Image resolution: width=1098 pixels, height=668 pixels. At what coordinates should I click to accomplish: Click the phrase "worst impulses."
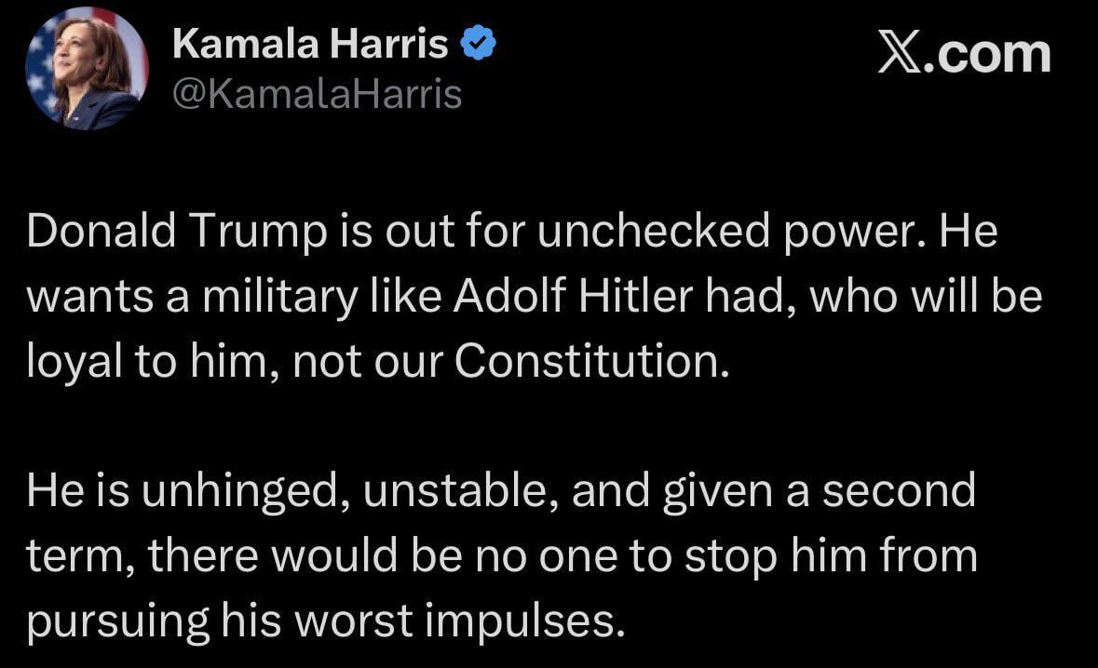click(x=459, y=621)
